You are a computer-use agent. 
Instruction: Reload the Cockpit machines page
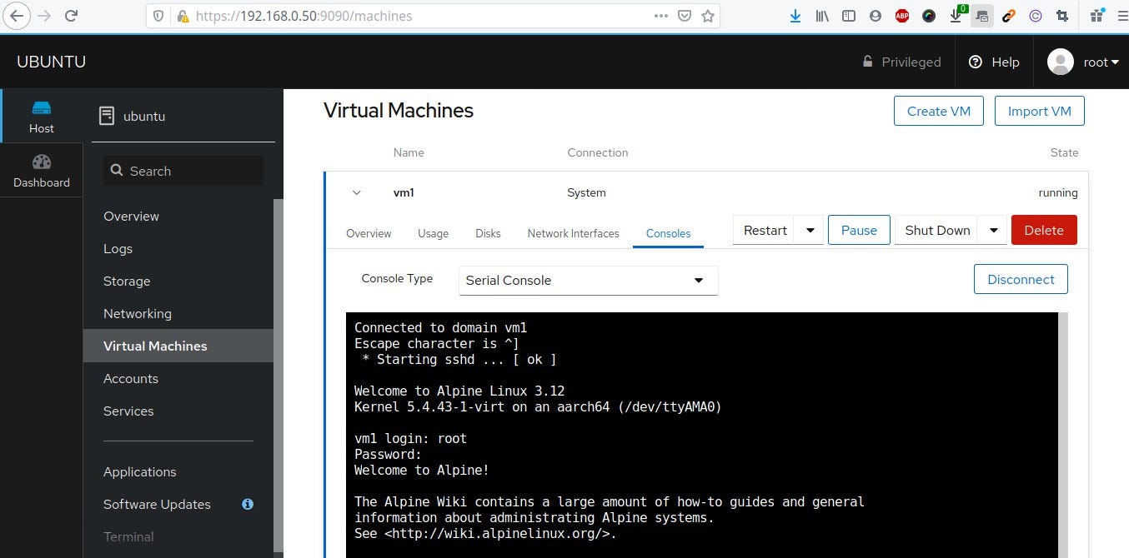pos(72,15)
